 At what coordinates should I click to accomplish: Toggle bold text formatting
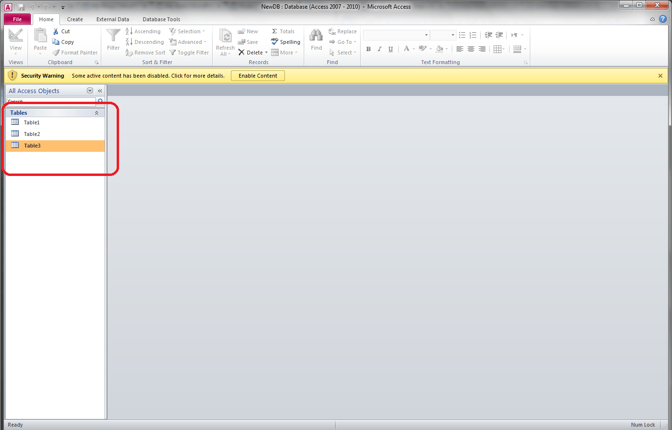[368, 49]
